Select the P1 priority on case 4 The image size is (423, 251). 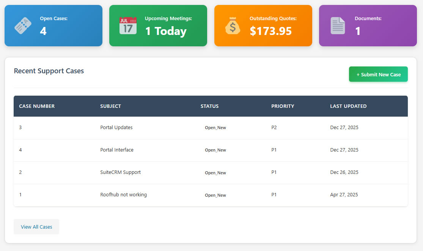pos(274,150)
